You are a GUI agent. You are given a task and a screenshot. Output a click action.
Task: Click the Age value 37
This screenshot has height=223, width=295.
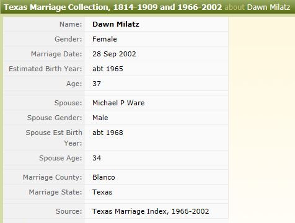point(97,84)
